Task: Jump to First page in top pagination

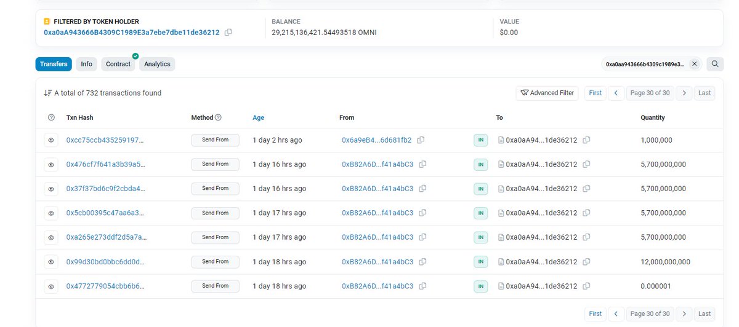Action: [x=595, y=93]
